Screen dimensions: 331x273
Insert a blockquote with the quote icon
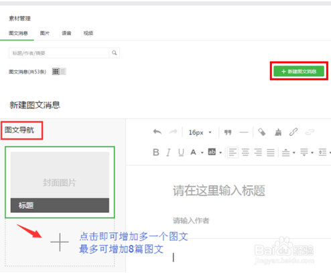228,132
